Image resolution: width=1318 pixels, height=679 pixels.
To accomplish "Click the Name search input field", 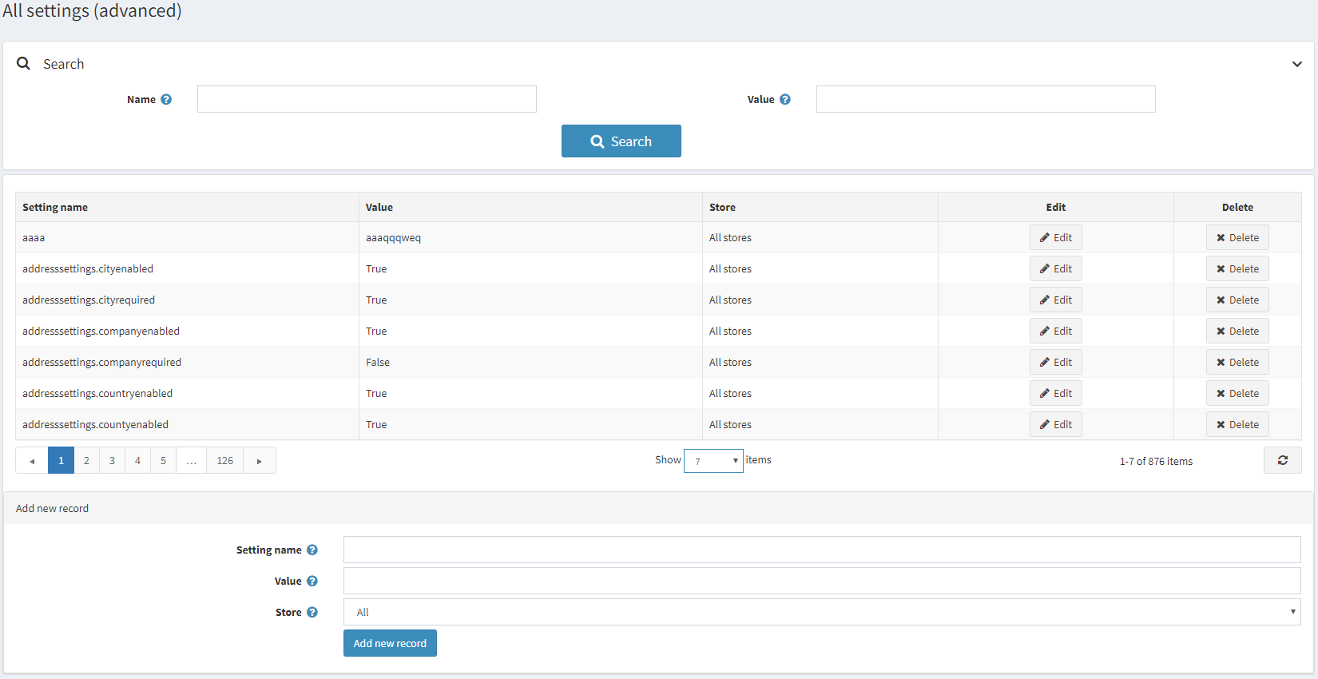I will coord(367,100).
